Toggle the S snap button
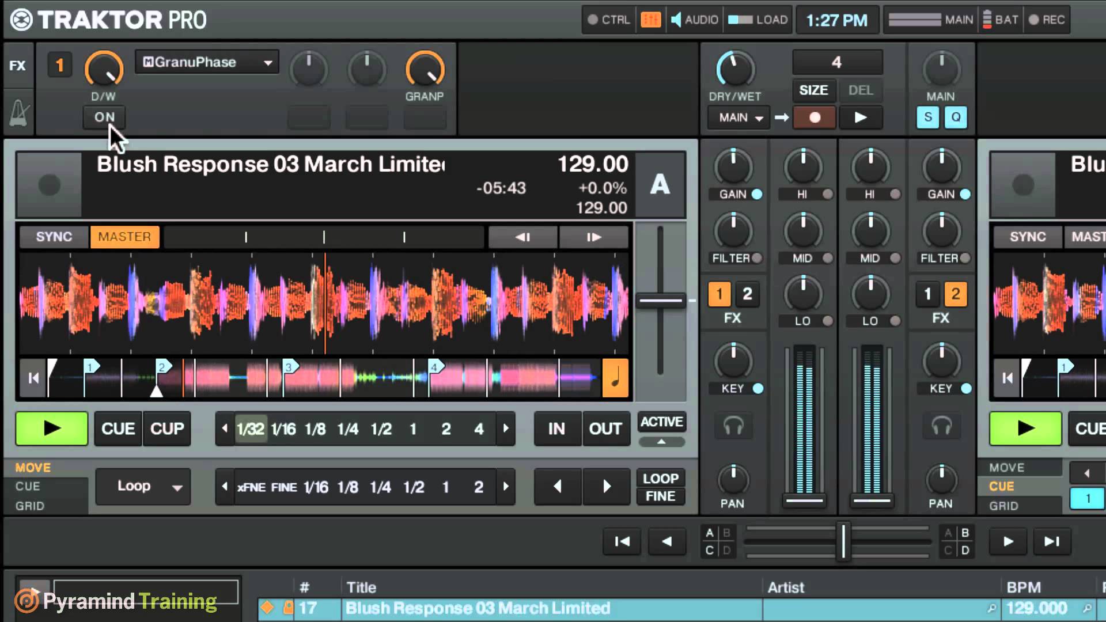1106x622 pixels. coord(927,117)
